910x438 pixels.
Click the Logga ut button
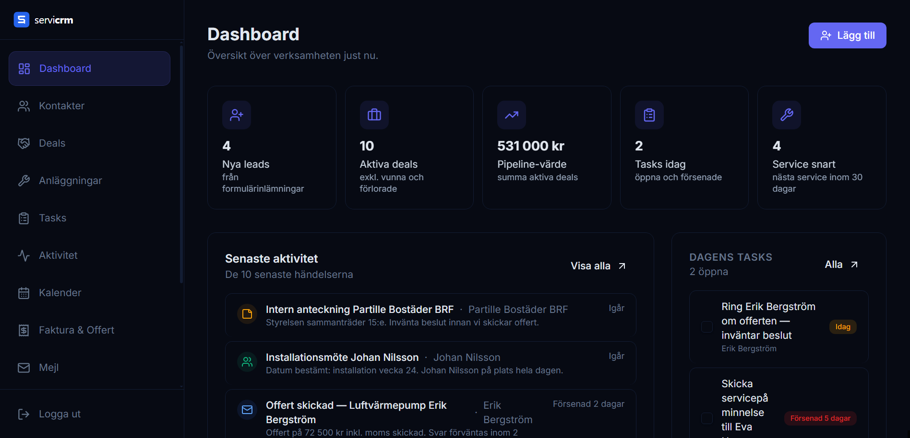pos(89,414)
